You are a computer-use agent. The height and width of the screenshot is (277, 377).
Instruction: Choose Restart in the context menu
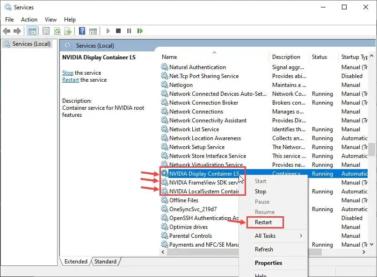coord(263,222)
